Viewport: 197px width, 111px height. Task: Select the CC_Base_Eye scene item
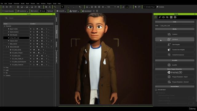tap(16, 56)
